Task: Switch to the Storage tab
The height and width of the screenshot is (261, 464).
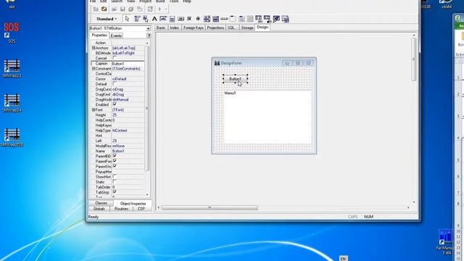Action: (247, 28)
